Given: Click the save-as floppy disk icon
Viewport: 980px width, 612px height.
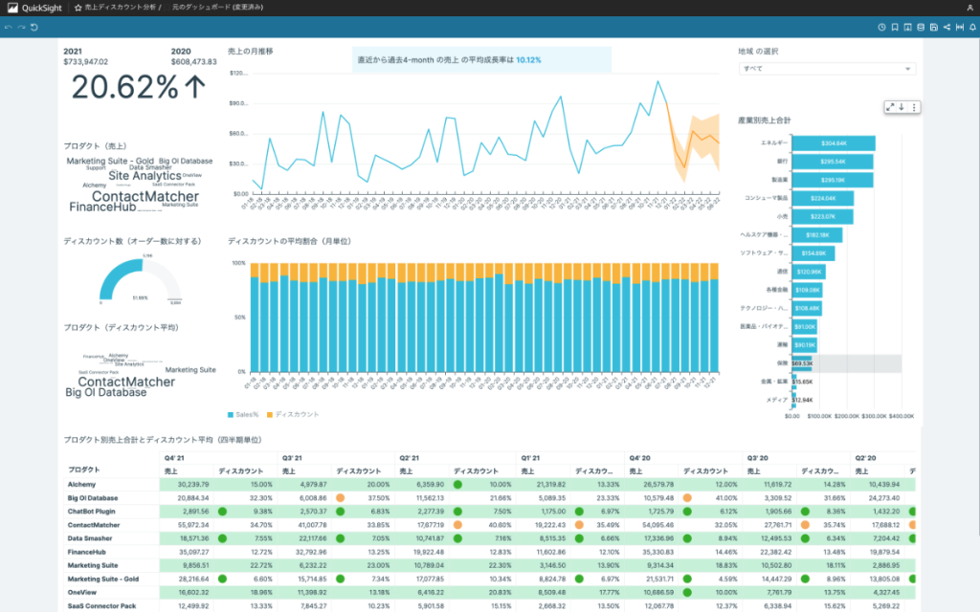Looking at the screenshot, I should (934, 28).
